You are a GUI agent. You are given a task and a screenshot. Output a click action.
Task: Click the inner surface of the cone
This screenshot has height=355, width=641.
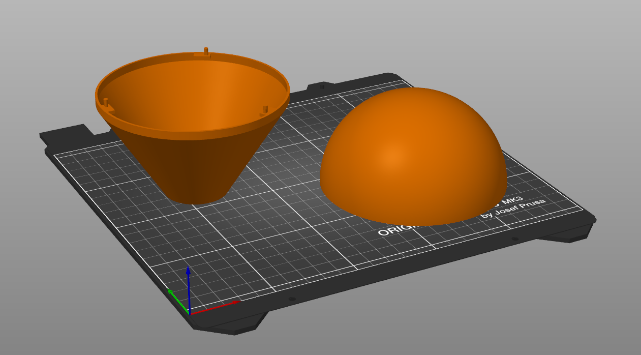click(193, 97)
